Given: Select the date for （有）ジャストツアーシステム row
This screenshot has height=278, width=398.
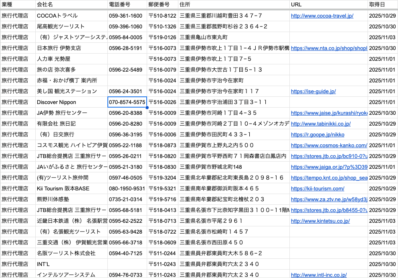Looking at the screenshot, I should pos(383,37).
